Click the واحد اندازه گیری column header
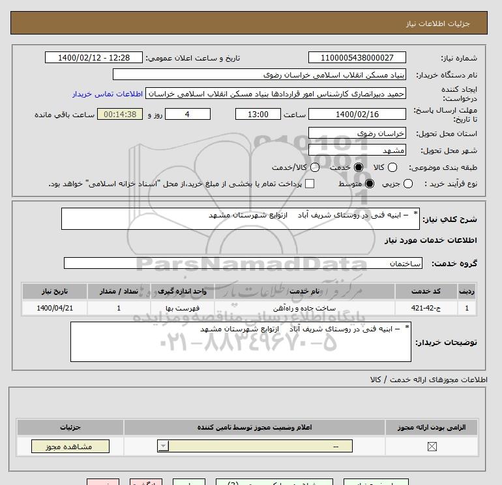 [182, 291]
